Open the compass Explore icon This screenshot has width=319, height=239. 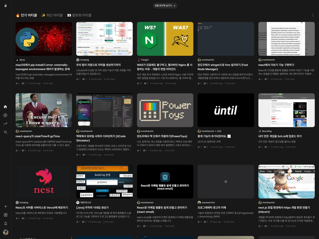point(5,115)
